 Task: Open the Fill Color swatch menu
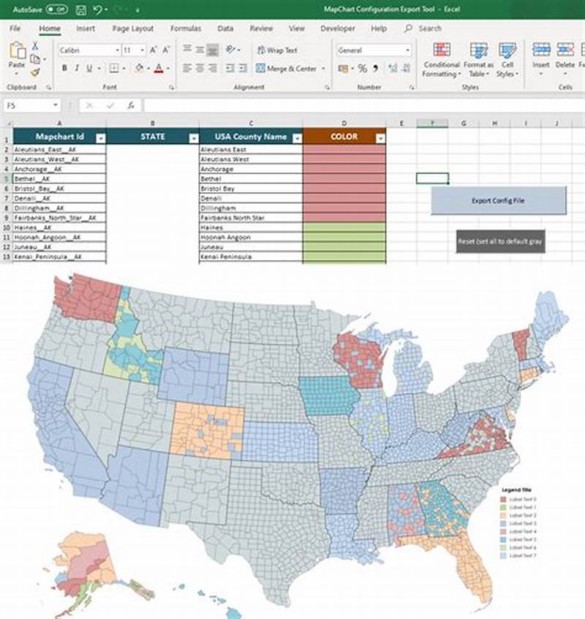point(139,67)
